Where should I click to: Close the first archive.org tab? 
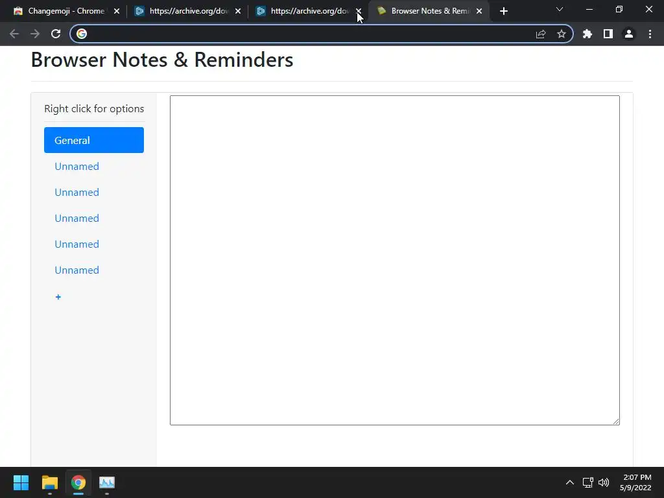click(238, 11)
